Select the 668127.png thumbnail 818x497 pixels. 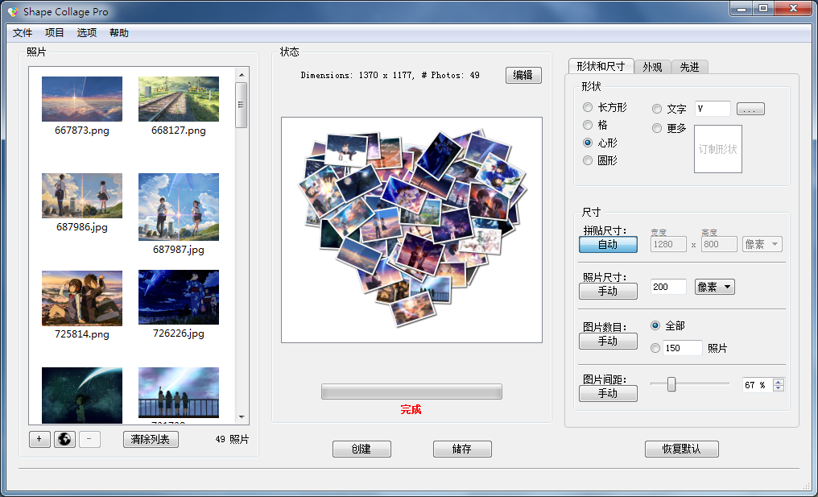click(x=179, y=99)
